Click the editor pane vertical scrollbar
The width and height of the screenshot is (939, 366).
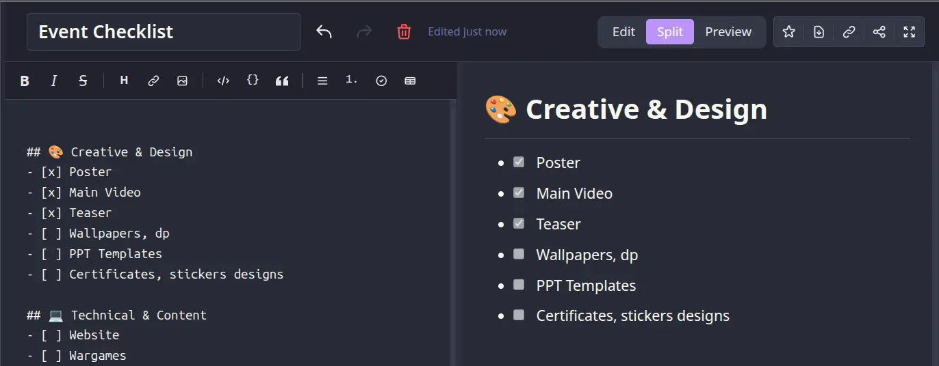point(453,232)
